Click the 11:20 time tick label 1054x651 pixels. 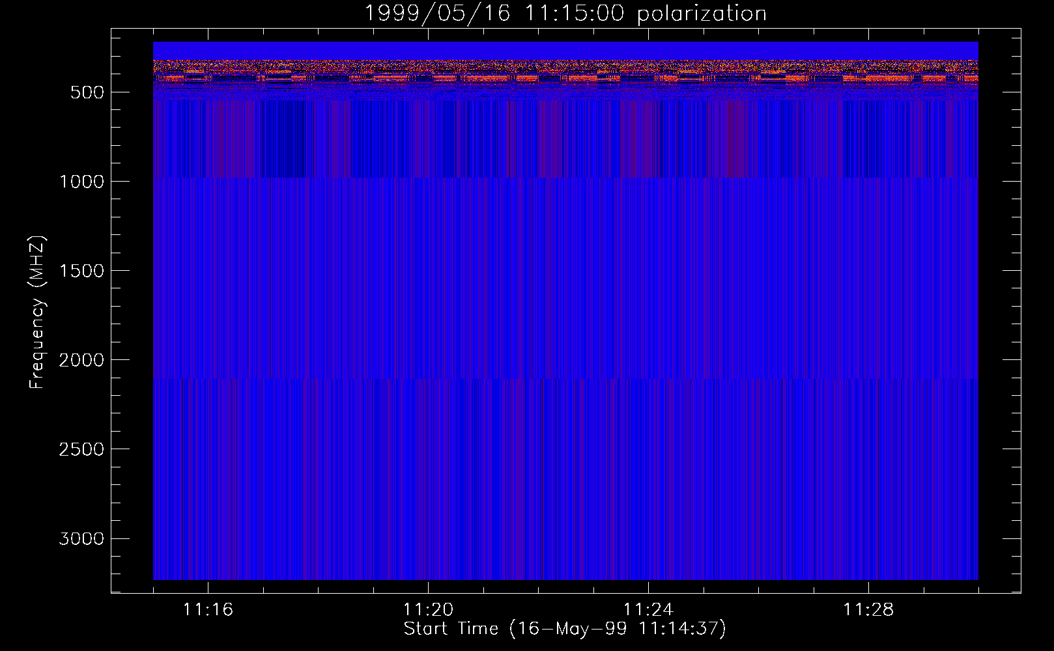pyautogui.click(x=428, y=609)
